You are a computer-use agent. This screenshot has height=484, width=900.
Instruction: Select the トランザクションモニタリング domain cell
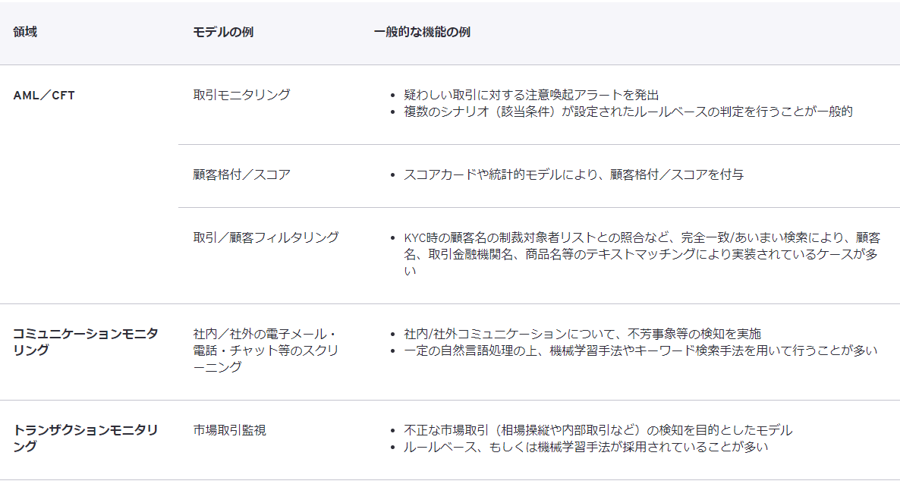point(85,438)
